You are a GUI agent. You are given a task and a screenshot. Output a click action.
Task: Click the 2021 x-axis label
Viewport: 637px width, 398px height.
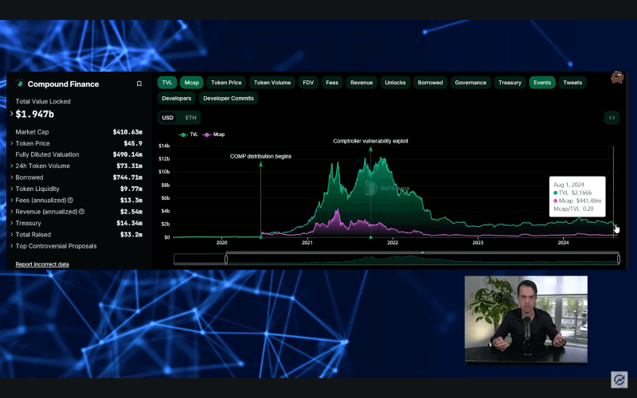coord(307,243)
